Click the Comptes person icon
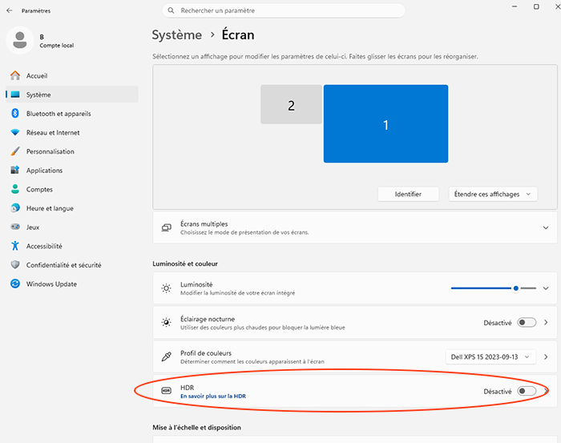 click(x=15, y=189)
